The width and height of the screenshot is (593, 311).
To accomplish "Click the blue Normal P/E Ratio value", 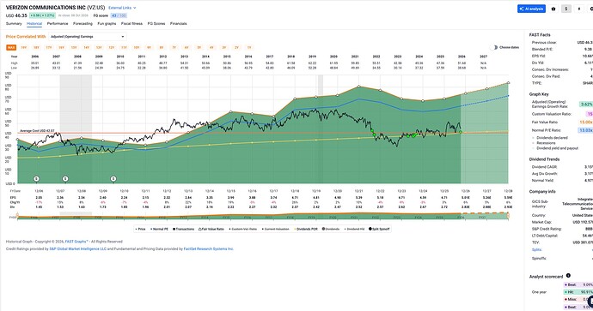I will click(586, 130).
